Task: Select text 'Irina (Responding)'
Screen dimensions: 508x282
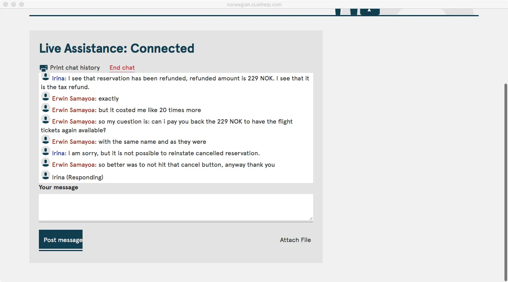Action: pos(78,177)
